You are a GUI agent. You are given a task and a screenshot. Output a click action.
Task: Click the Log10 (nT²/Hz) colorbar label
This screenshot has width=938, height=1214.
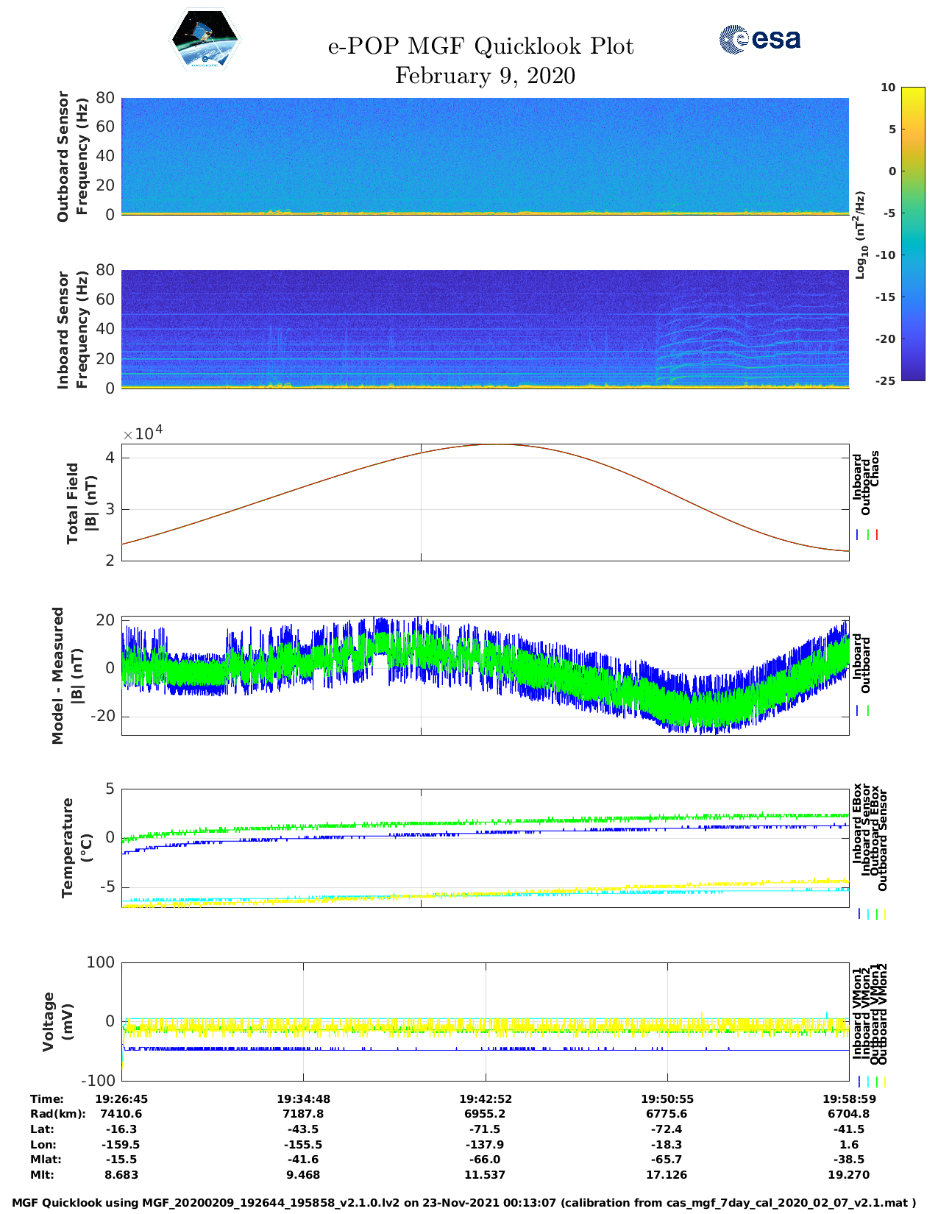click(x=860, y=235)
